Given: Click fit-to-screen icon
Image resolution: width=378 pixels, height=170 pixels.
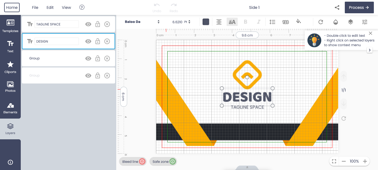Looking at the screenshot, I should [334, 161].
